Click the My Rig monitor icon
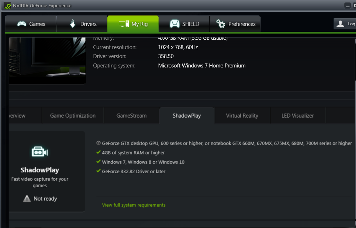Viewport: 356px width, 228px height. (x=124, y=24)
